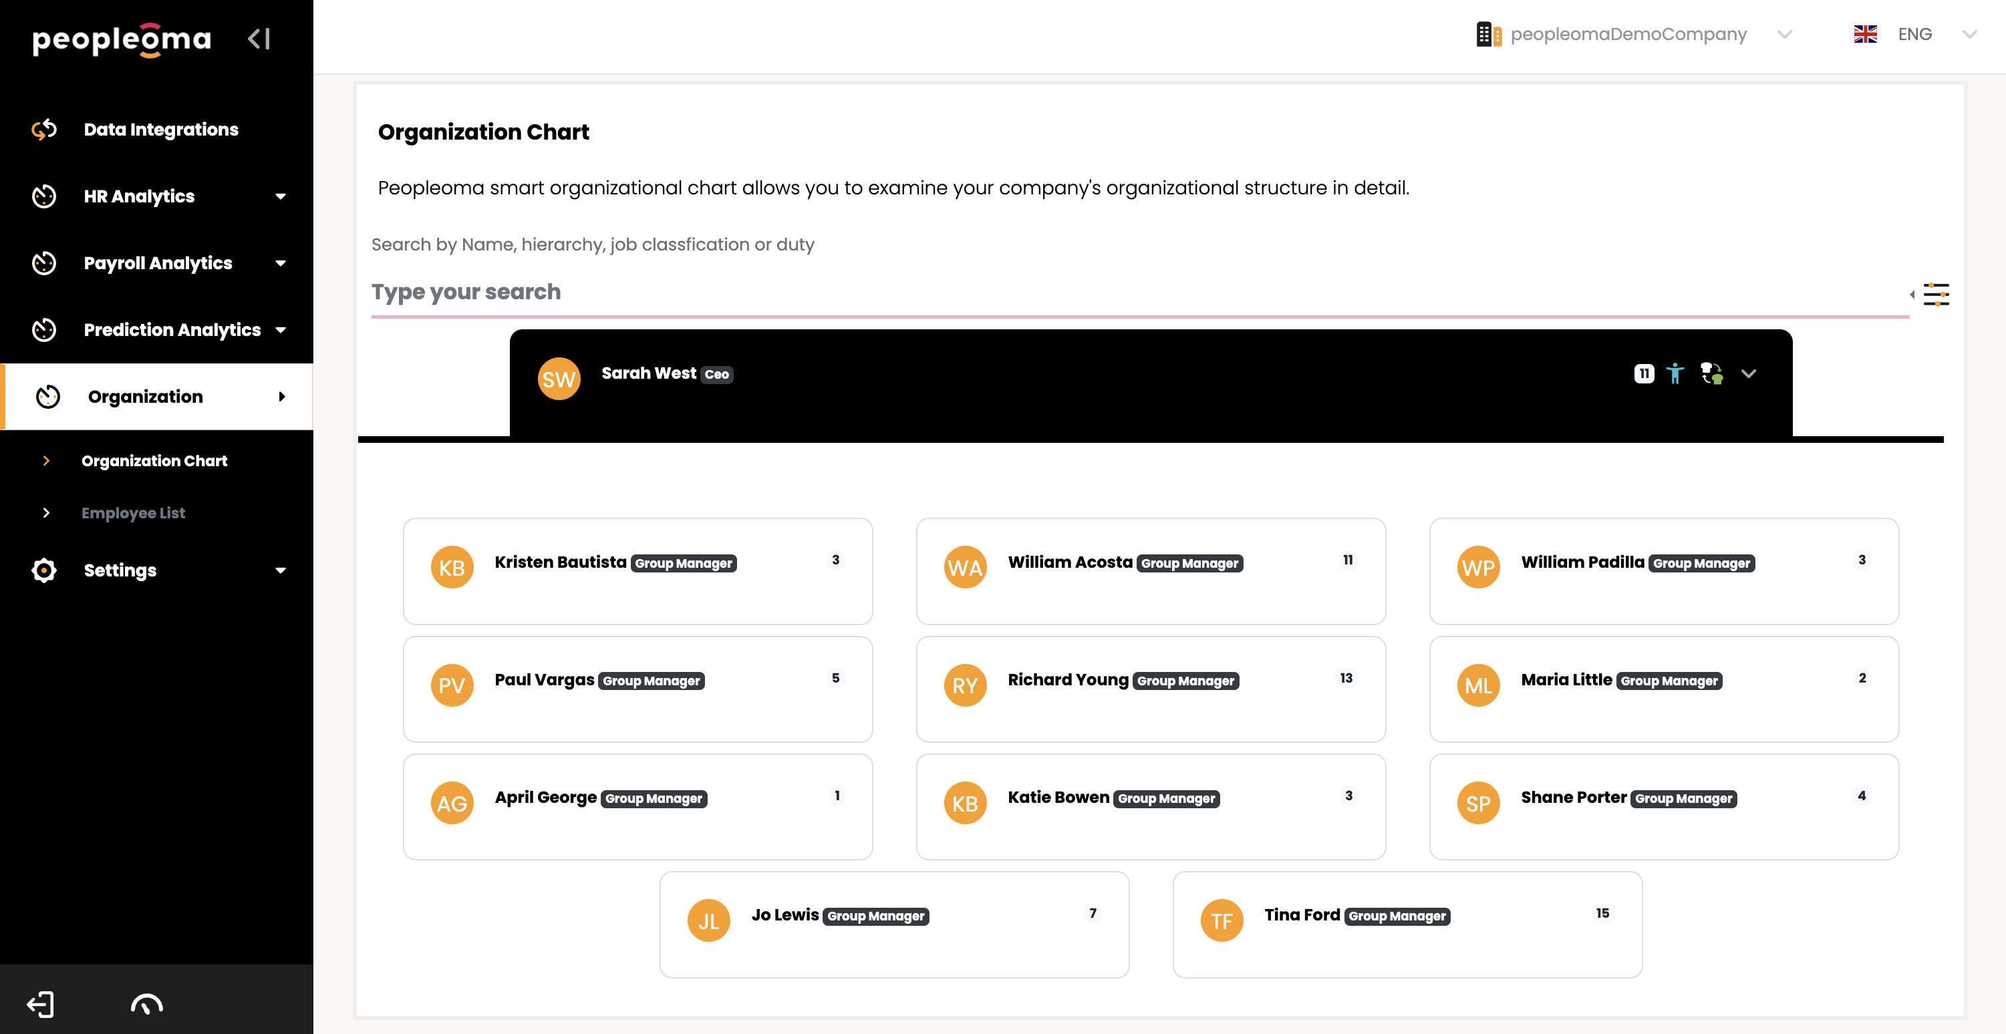Image resolution: width=2006 pixels, height=1034 pixels.
Task: Collapse the sidebar with the arrow icon
Action: [259, 38]
